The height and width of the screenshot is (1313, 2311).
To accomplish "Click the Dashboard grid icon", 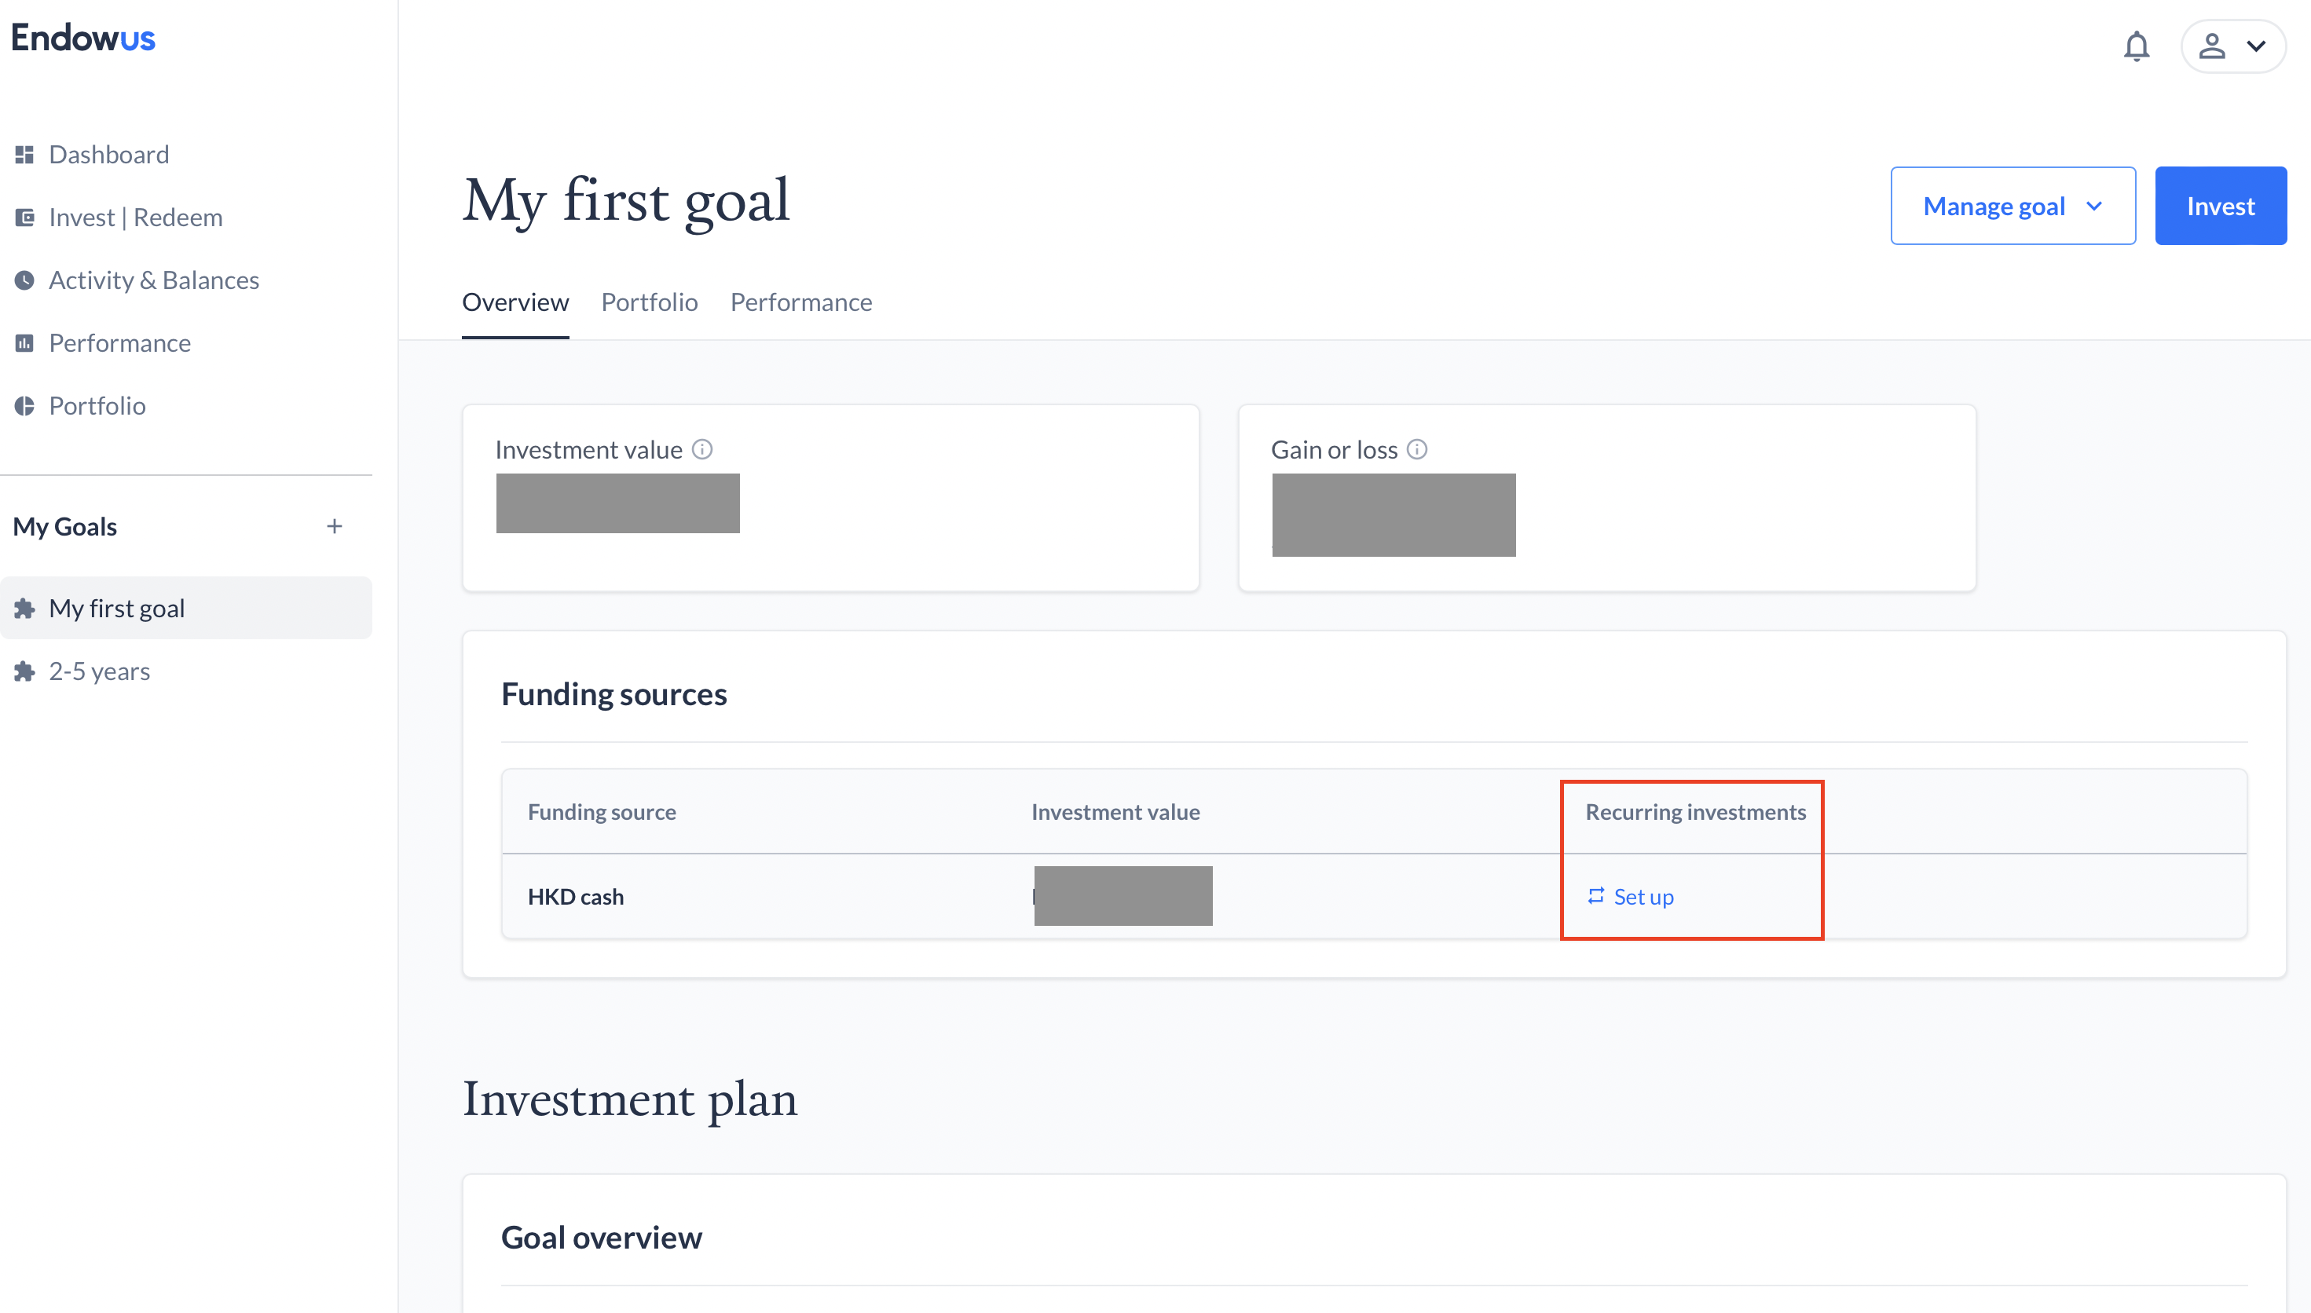I will click(x=24, y=154).
